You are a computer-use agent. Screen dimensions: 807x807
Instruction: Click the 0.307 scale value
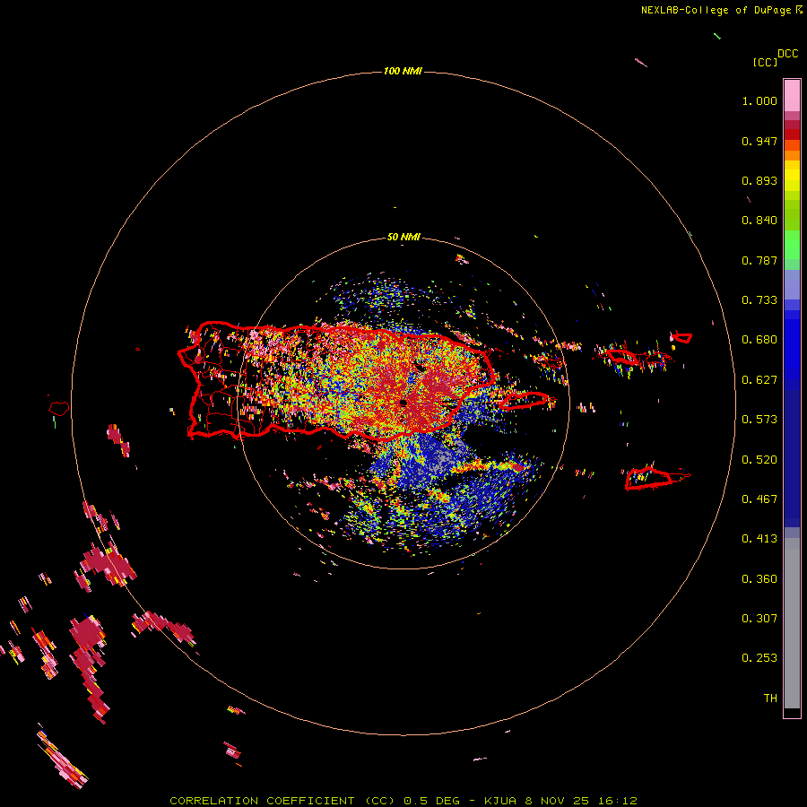coord(759,619)
